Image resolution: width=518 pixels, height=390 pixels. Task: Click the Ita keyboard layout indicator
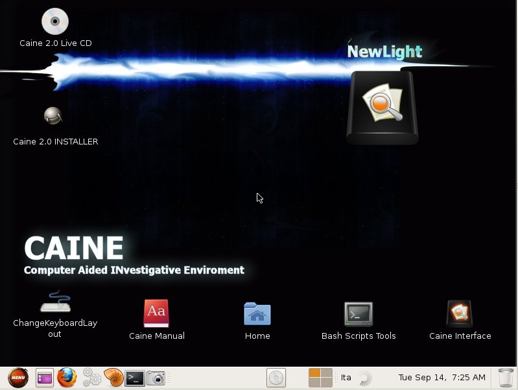pos(346,378)
